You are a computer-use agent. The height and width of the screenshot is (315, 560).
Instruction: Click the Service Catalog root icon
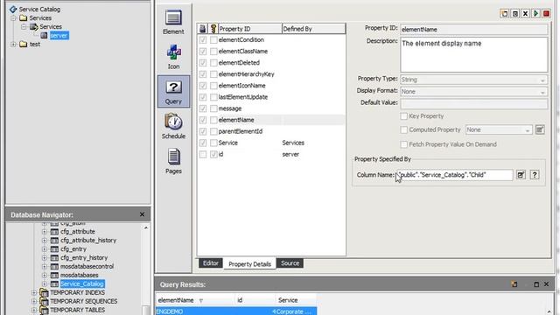pos(13,9)
